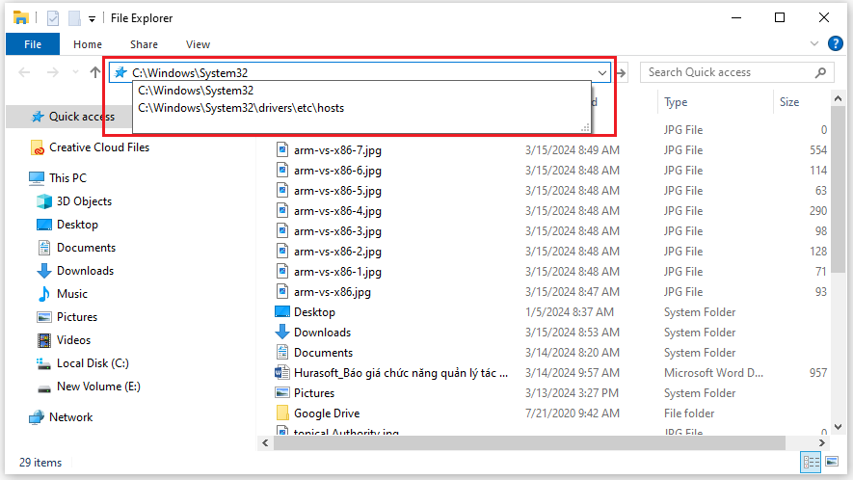The width and height of the screenshot is (853, 480).
Task: Select the arm-vs-x86-5.jpg file
Action: pos(337,191)
